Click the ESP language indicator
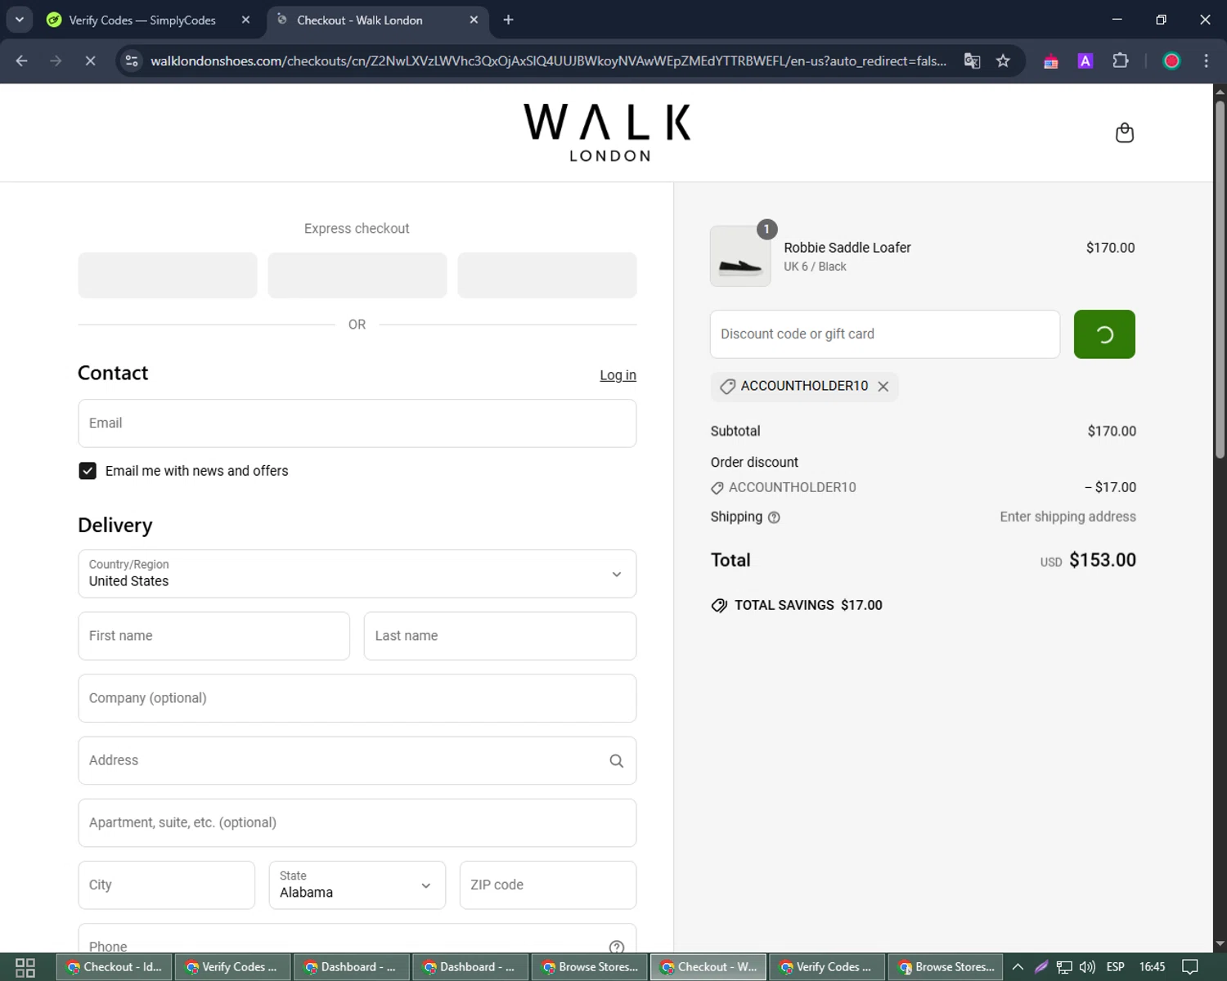The height and width of the screenshot is (981, 1227). pos(1115,967)
